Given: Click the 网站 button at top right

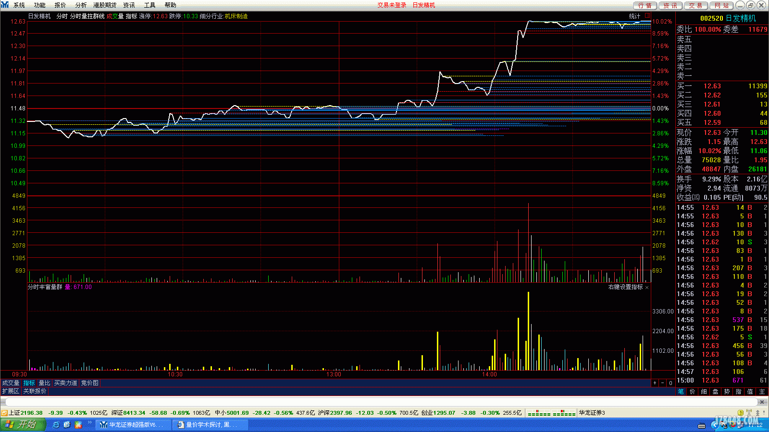Looking at the screenshot, I should pos(721,5).
